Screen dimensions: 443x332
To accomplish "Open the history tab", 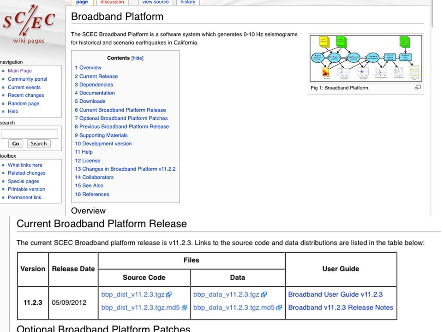I will [188, 2].
